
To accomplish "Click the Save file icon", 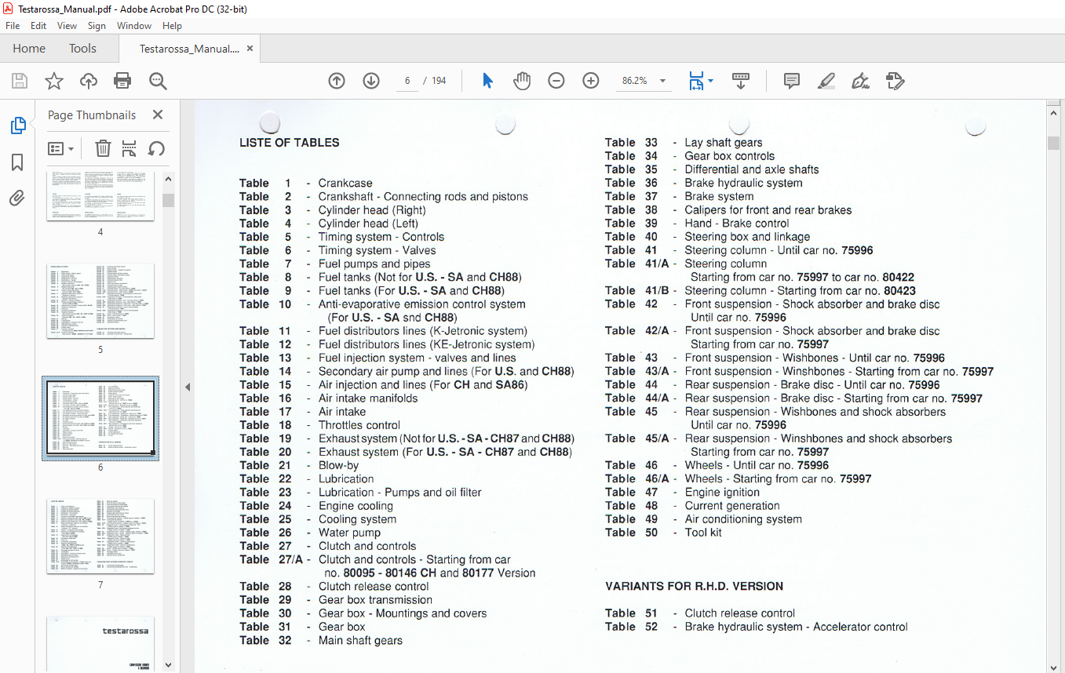I will coord(20,81).
